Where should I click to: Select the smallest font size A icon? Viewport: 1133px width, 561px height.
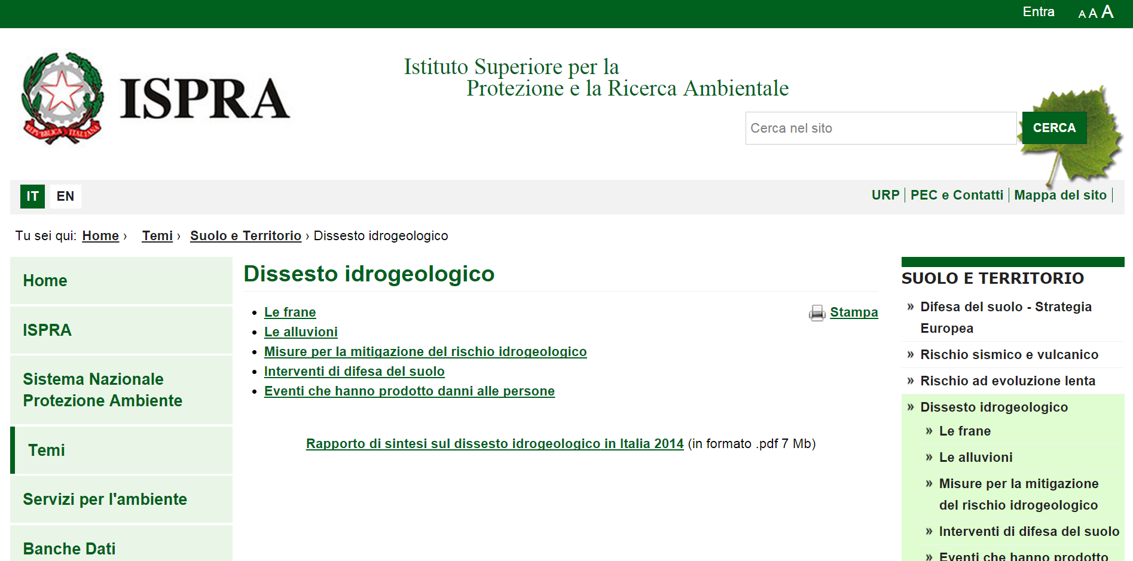pos(1081,13)
